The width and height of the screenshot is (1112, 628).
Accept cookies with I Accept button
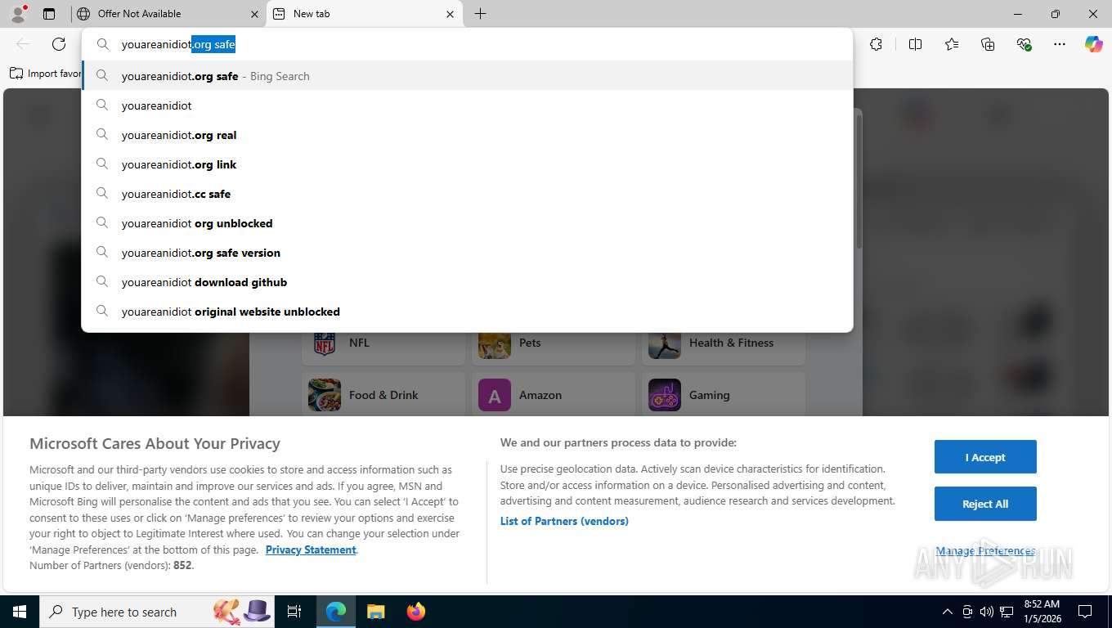point(985,457)
